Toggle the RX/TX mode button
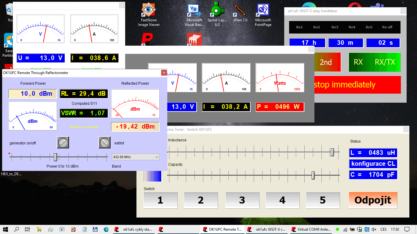This screenshot has height=234, width=417. (385, 62)
